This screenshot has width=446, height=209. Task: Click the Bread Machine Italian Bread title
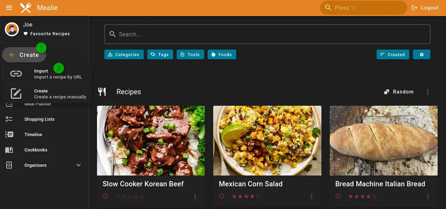pos(380,184)
